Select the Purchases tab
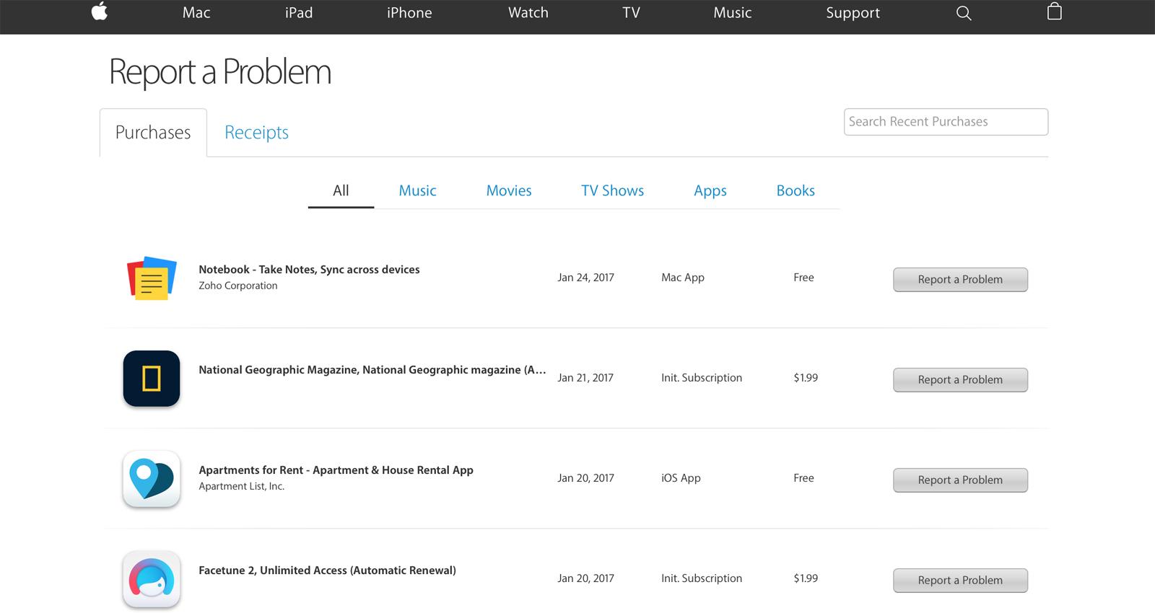Screen dimensions: 1155x613 [x=153, y=133]
